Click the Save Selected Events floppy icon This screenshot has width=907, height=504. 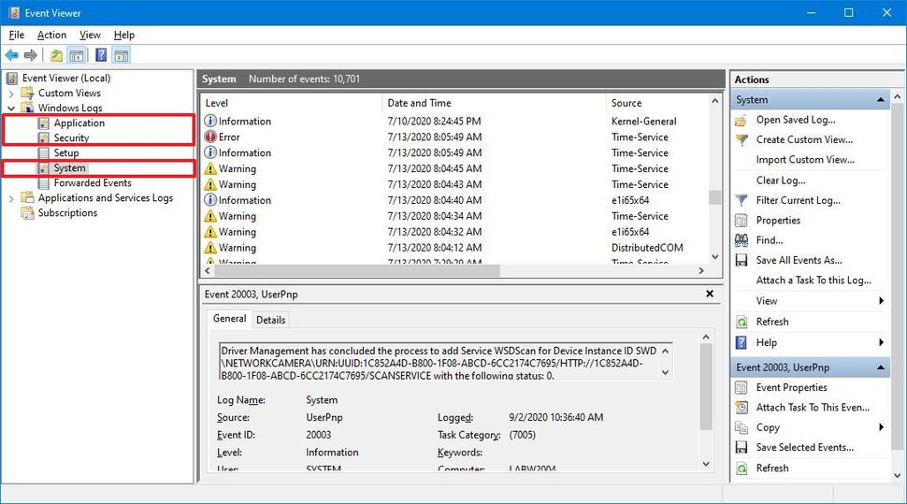click(x=741, y=447)
